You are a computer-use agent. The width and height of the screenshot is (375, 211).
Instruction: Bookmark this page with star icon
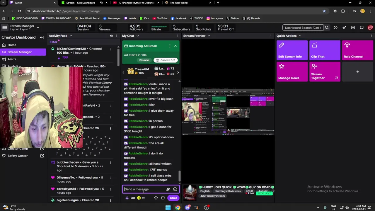point(324,11)
